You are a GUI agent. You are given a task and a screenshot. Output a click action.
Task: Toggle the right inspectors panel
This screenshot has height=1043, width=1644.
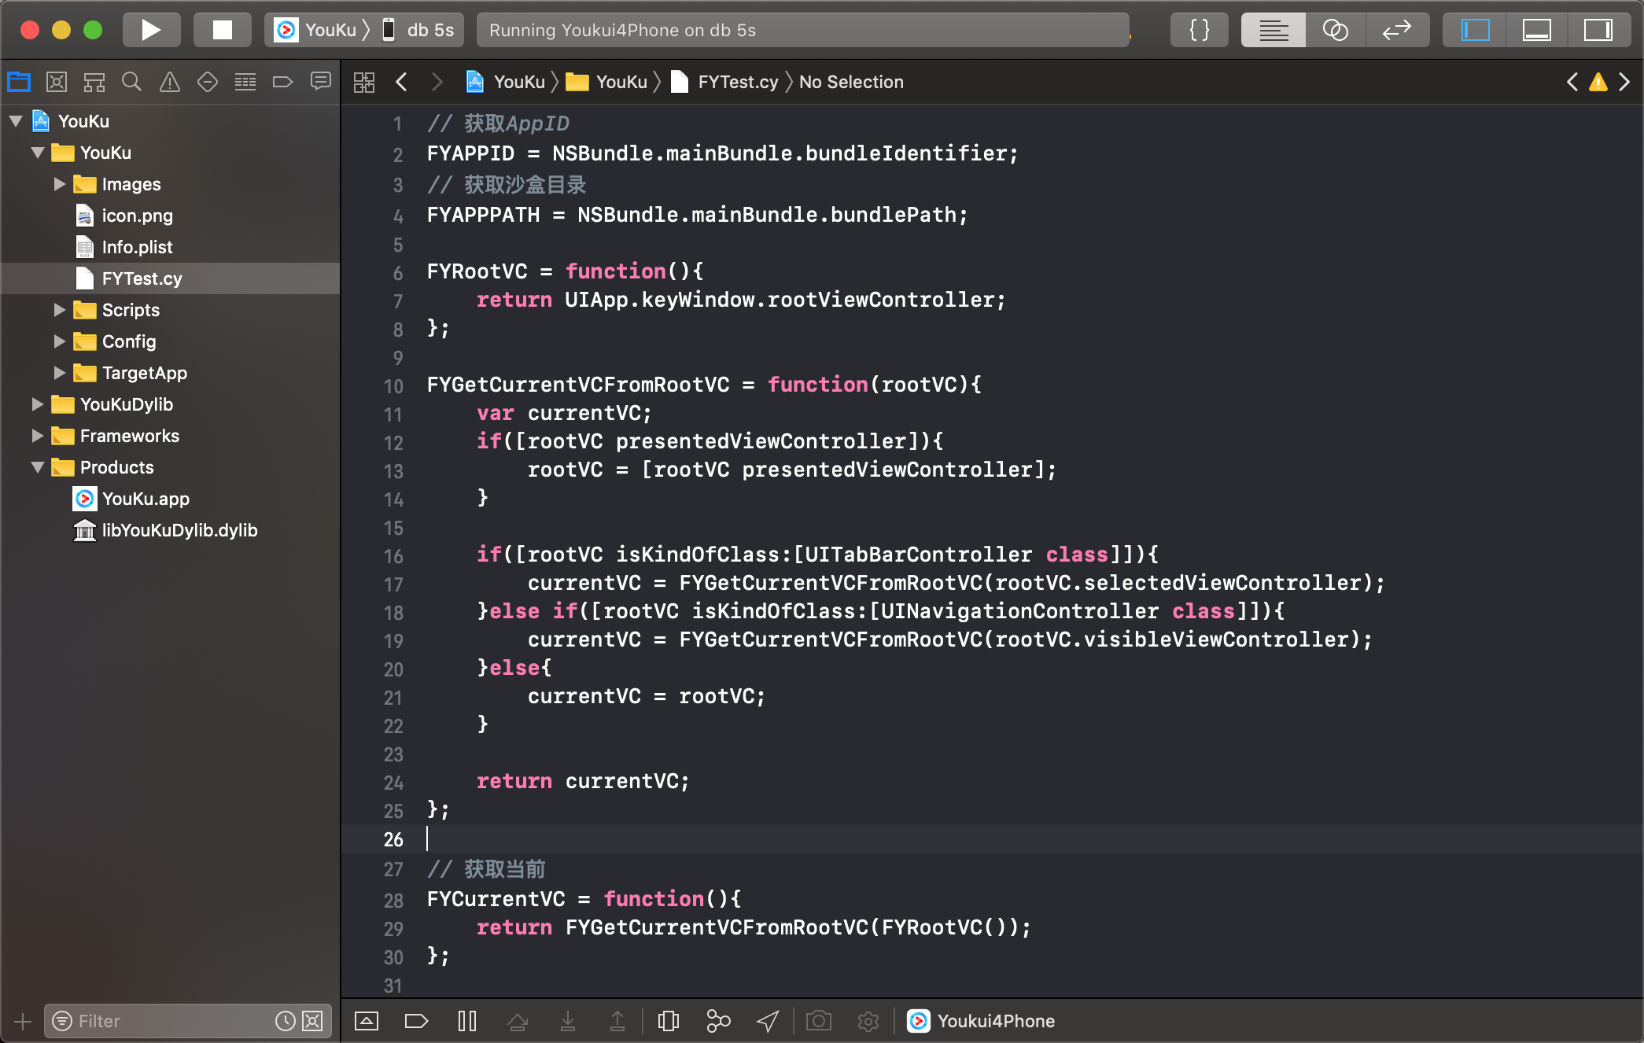click(1598, 30)
